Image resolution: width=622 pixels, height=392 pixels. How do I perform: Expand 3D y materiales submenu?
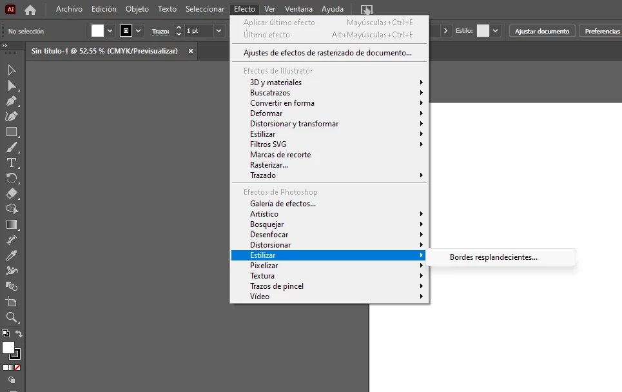[330, 82]
